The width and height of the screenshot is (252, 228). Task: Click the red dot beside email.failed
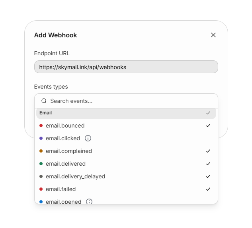(x=41, y=189)
